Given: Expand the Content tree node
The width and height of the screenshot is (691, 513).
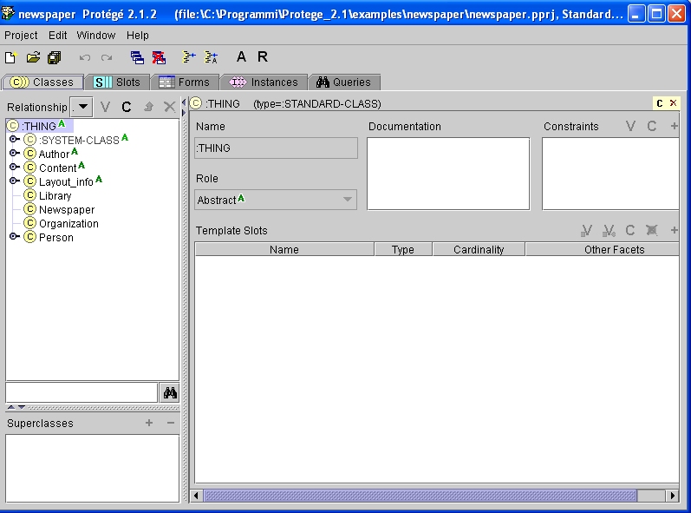Looking at the screenshot, I should click(x=14, y=168).
